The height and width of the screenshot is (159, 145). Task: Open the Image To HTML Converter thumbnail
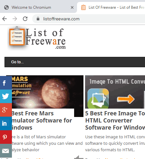(x=115, y=92)
